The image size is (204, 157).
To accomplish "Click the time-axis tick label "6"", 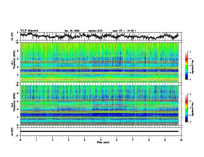I will pos(117,140).
